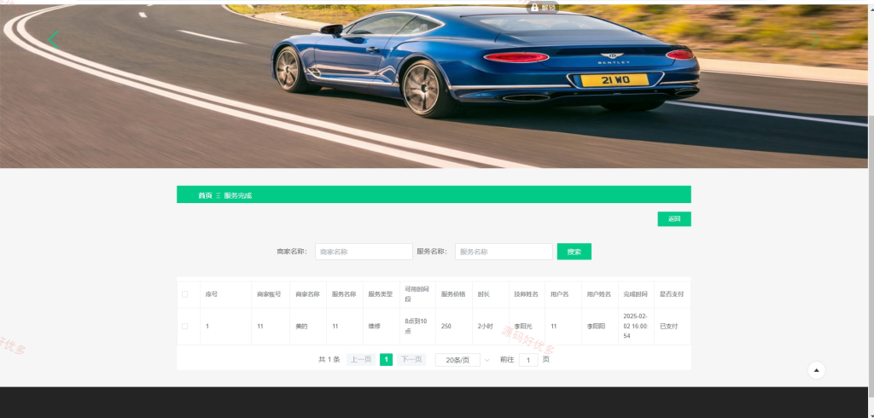The height and width of the screenshot is (418, 874).
Task: Select all rows with header checkbox
Action: (185, 294)
